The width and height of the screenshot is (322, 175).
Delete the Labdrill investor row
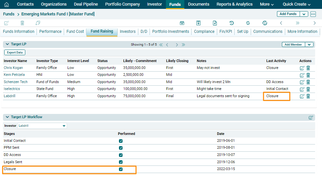click(x=308, y=96)
